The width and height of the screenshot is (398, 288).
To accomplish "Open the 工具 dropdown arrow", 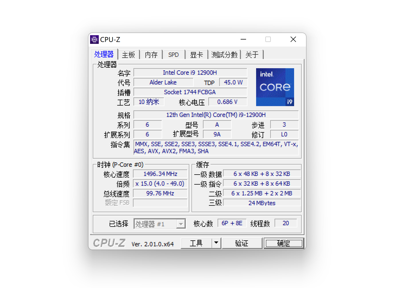I will tap(216, 243).
